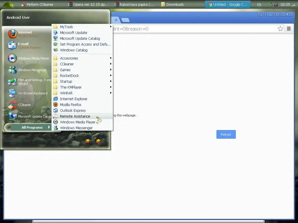Click Outlook Express icon in programs list
The image size is (298, 223).
click(56, 110)
